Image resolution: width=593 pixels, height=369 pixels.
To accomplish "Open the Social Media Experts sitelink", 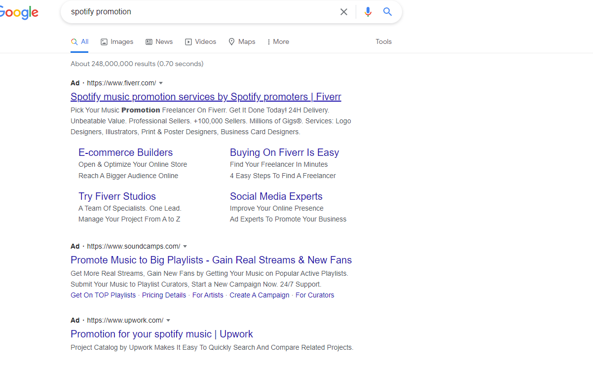I will 276,196.
